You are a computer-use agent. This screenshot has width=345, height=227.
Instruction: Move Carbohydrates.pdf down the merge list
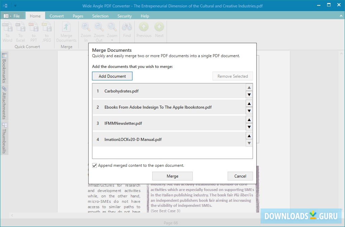pyautogui.click(x=249, y=94)
